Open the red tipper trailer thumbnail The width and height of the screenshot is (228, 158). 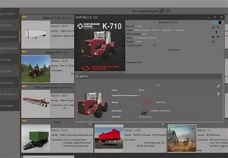(x=109, y=138)
